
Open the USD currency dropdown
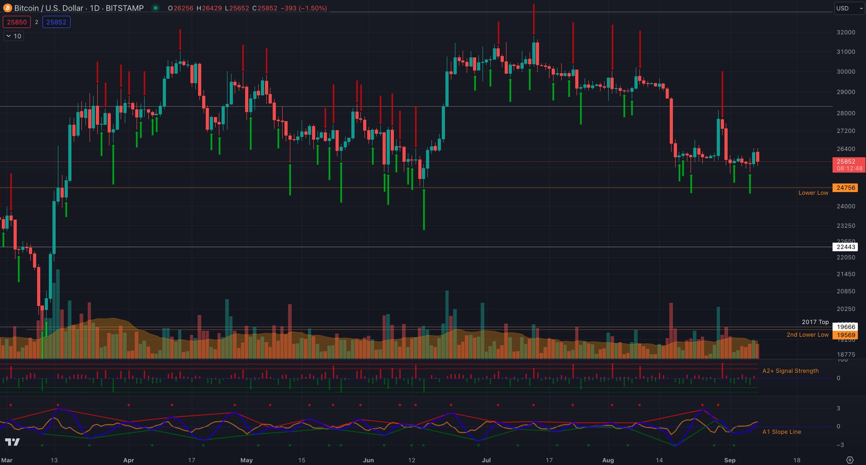click(849, 8)
